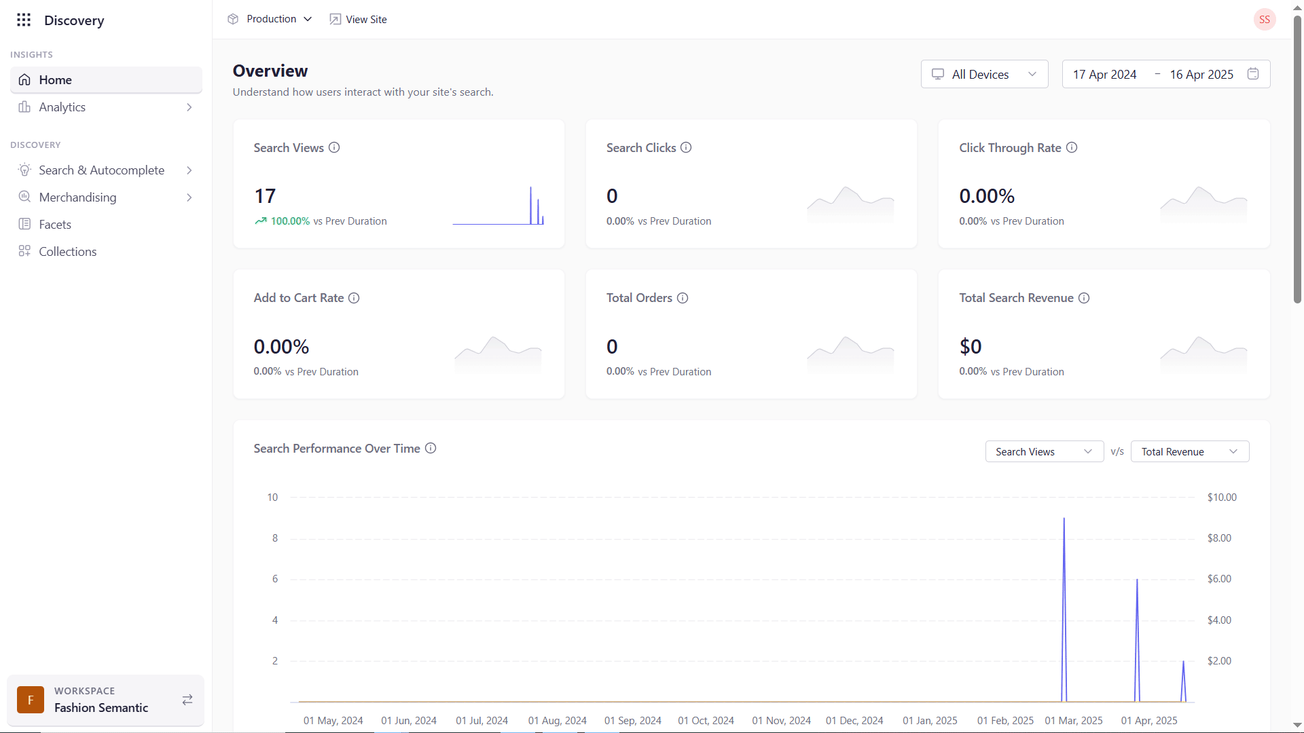The image size is (1304, 733).
Task: Go to Facets in the sidebar
Action: (x=55, y=225)
